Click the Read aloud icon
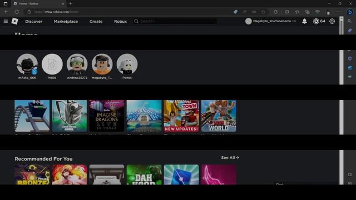Viewport: 356px width, 200px height. [245, 12]
